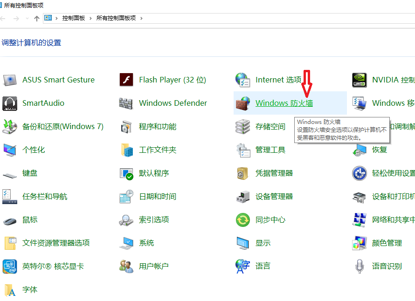Click the 鼠标 mouse icon
Viewport: 415px width, 301px height.
tap(10, 221)
